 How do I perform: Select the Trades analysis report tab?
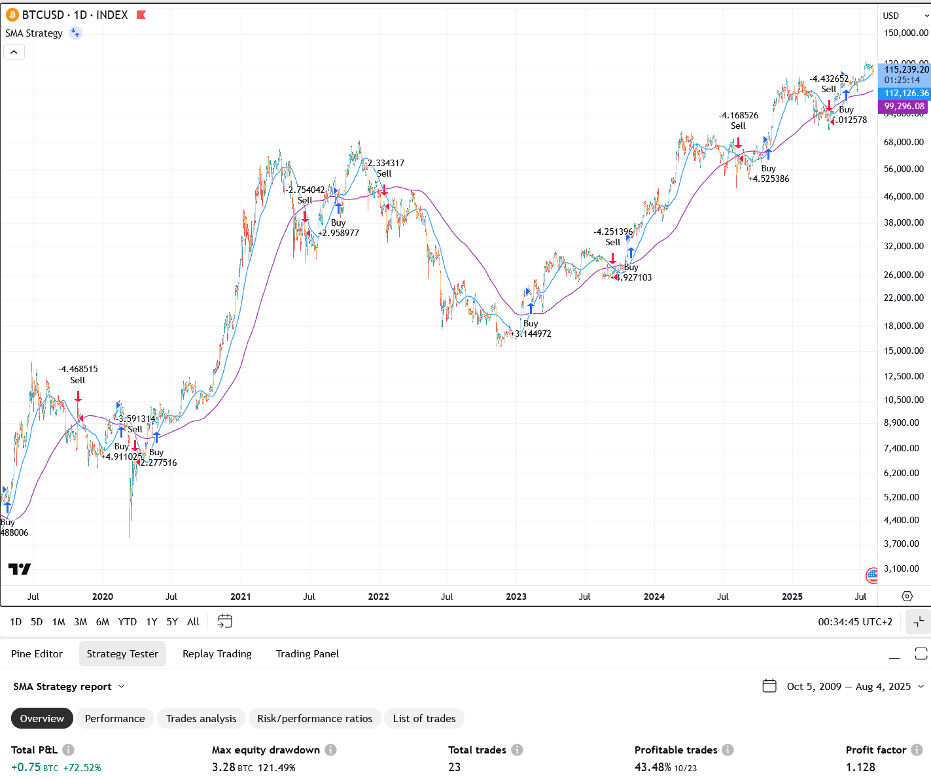[x=201, y=718]
